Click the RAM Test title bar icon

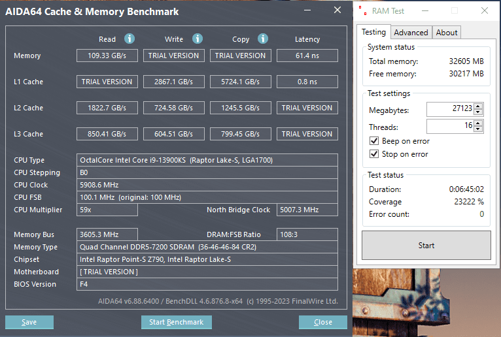[x=362, y=10]
